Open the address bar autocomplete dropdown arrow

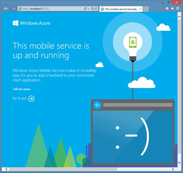click(x=89, y=9)
